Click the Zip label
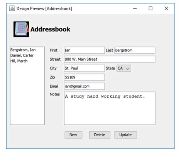Screen dimensions: 183x153 click(x=53, y=77)
